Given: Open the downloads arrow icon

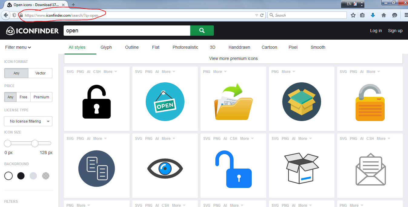Looking at the screenshot, I should point(373,15).
